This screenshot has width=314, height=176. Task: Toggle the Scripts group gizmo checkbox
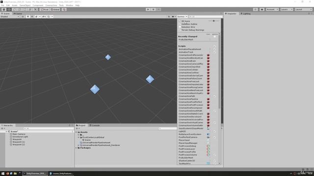[214, 46]
